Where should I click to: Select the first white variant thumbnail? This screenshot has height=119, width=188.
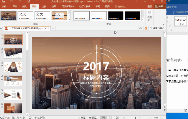point(82,16)
